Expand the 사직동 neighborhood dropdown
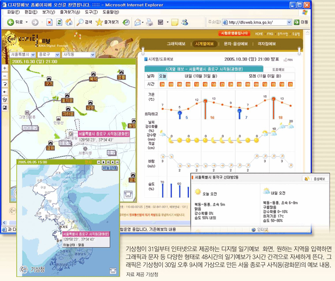This screenshot has width=335, height=281. tap(93, 55)
